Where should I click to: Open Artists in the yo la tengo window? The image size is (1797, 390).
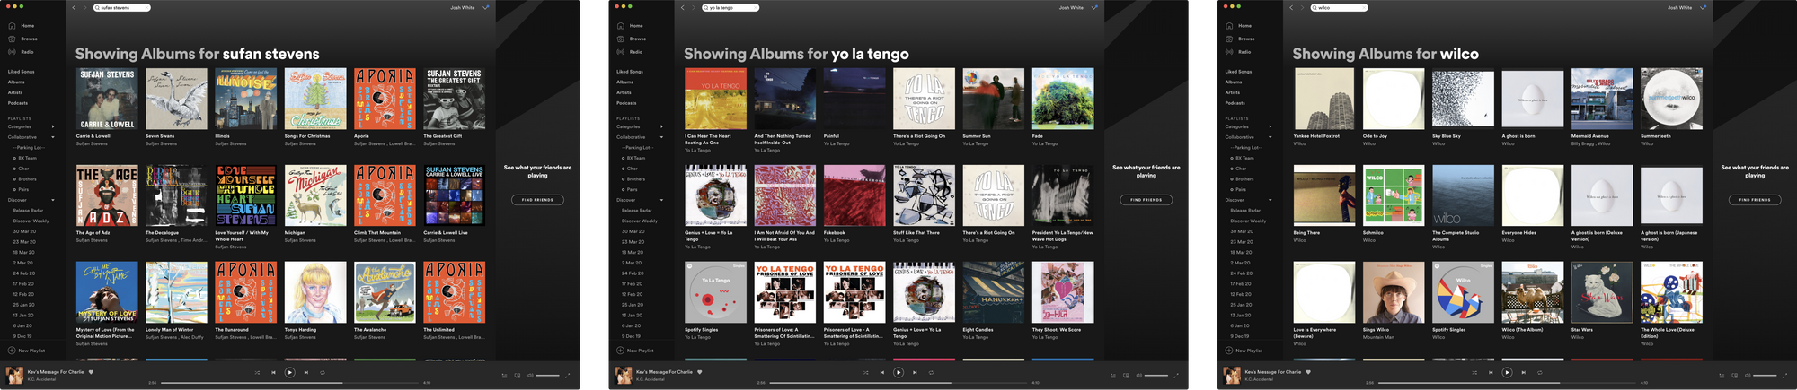[x=624, y=92]
